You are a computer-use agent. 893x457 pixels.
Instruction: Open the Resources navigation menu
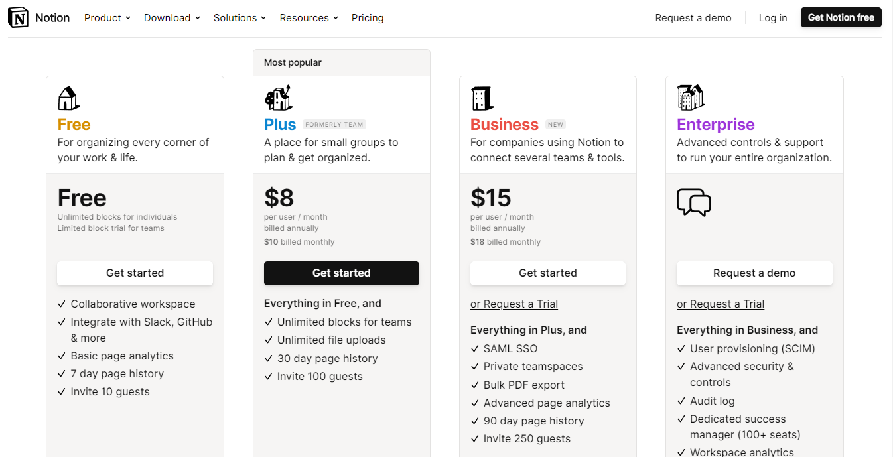[x=309, y=18]
